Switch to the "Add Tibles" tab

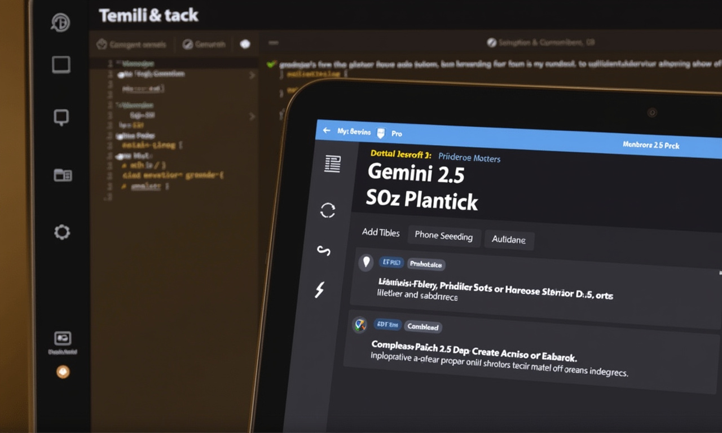coord(381,232)
